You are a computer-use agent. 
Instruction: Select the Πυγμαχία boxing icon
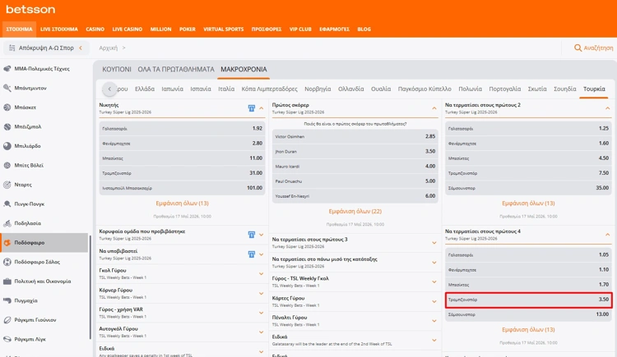click(x=7, y=300)
